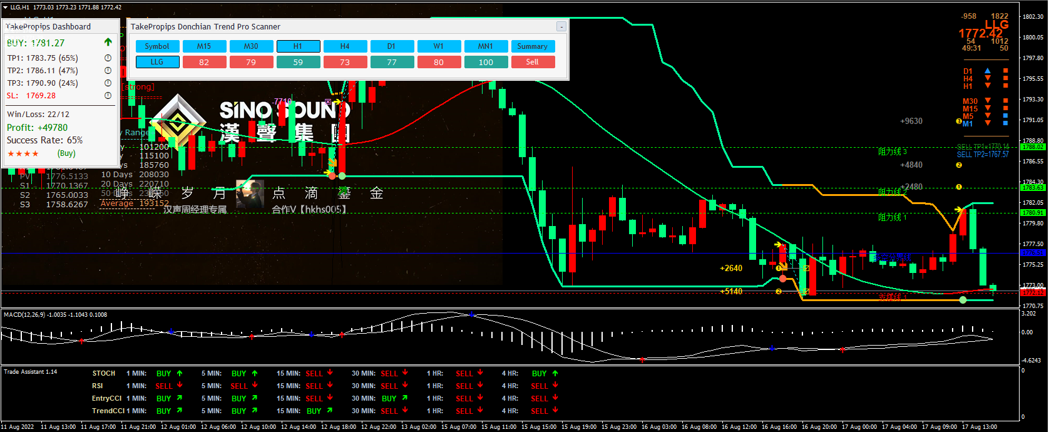Click TrendCCI 4 HR SELL down arrow
Image resolution: width=1049 pixels, height=432 pixels.
(555, 410)
